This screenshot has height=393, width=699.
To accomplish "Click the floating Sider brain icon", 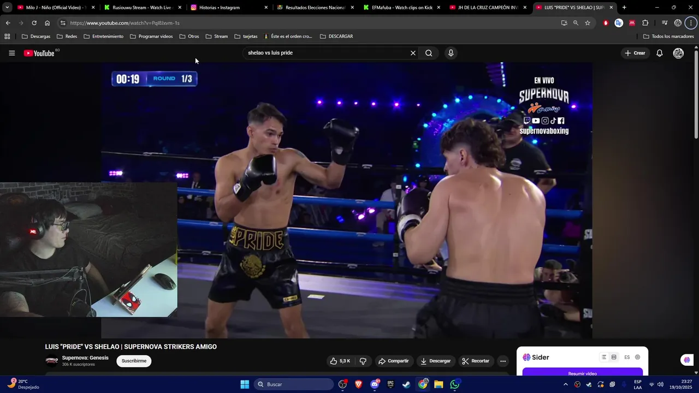I will [x=687, y=360].
